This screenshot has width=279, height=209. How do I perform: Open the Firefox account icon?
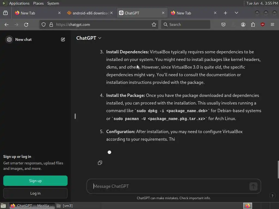coord(243,24)
